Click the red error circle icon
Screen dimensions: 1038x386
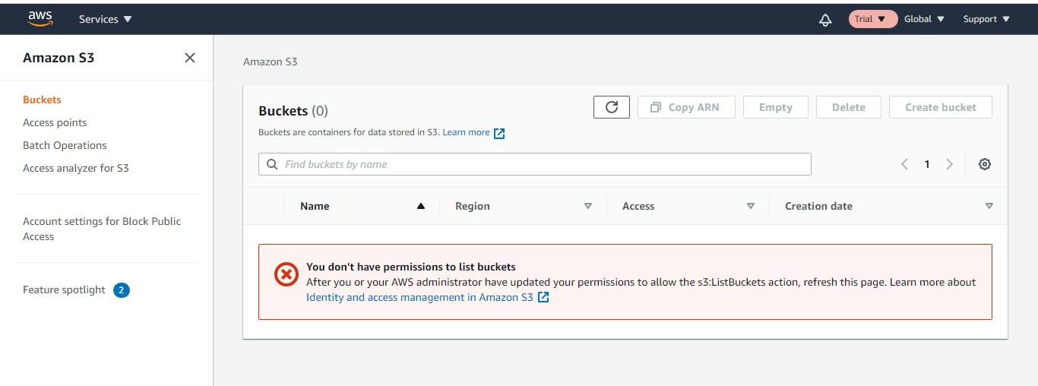point(286,274)
